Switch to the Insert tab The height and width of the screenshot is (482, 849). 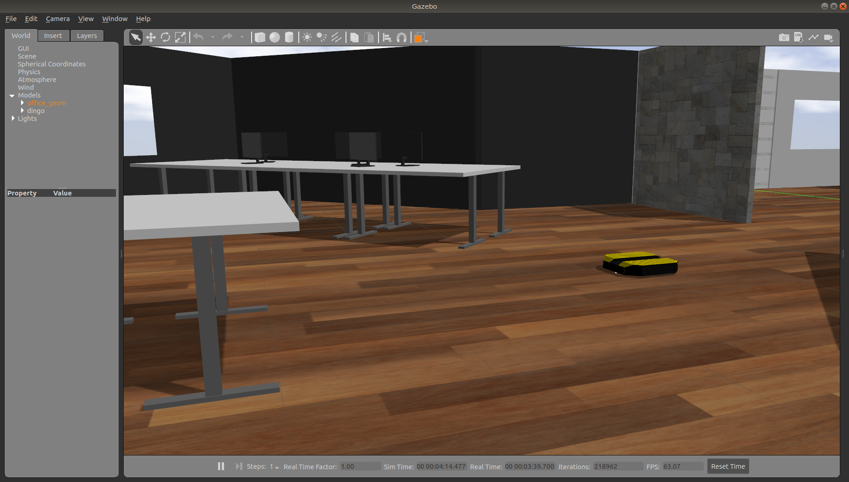[x=53, y=36]
